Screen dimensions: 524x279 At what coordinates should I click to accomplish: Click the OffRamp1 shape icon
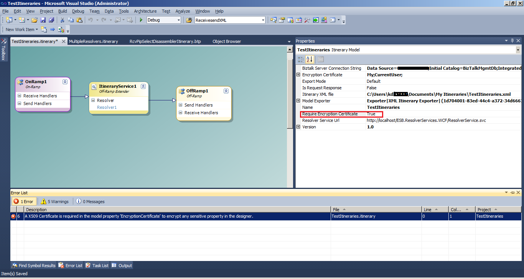click(182, 91)
